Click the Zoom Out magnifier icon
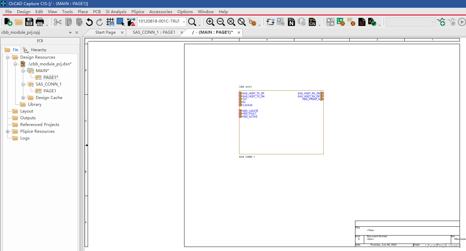This screenshot has width=466, height=251. click(x=221, y=22)
